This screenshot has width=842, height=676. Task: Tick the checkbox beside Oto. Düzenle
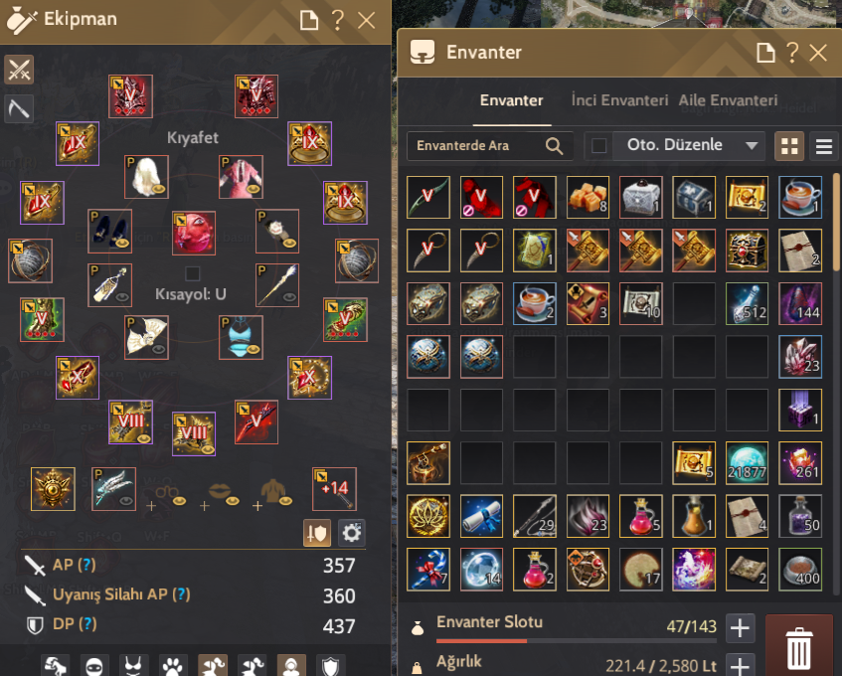(x=598, y=146)
